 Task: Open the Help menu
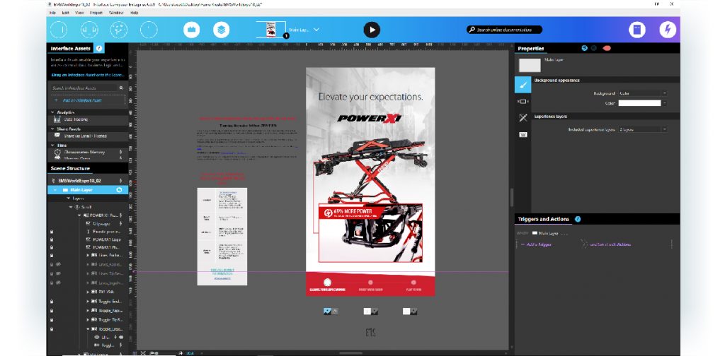(134, 13)
